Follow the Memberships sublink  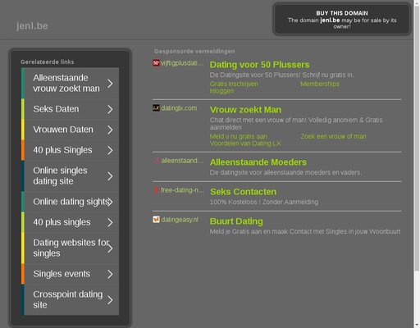tap(320, 84)
